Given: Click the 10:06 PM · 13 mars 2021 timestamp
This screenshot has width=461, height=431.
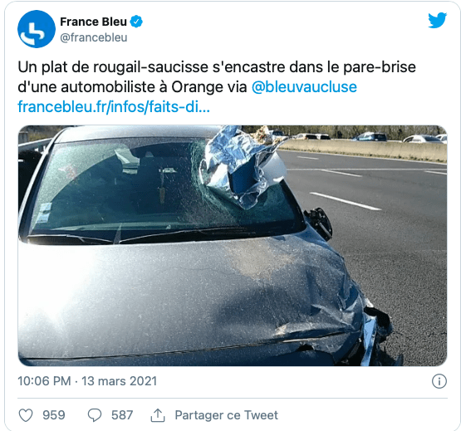Looking at the screenshot, I should coord(87,381).
